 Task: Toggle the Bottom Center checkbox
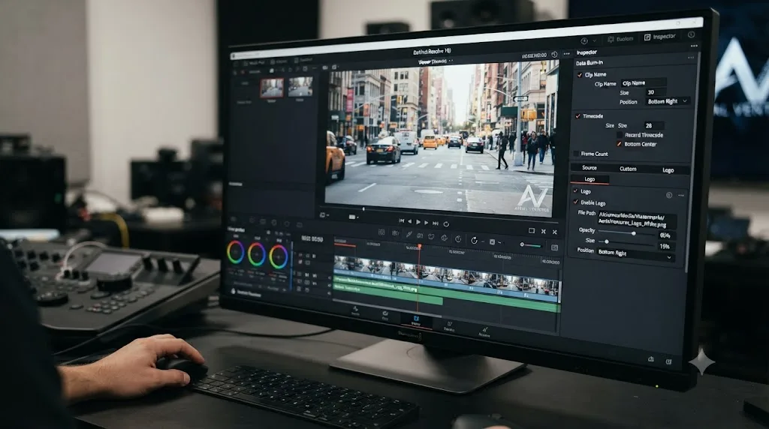click(619, 144)
